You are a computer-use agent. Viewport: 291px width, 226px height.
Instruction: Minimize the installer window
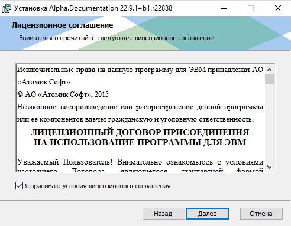point(224,8)
